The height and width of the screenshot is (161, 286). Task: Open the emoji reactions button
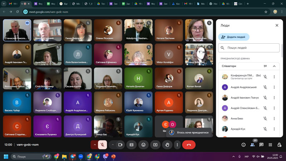pos(143,145)
